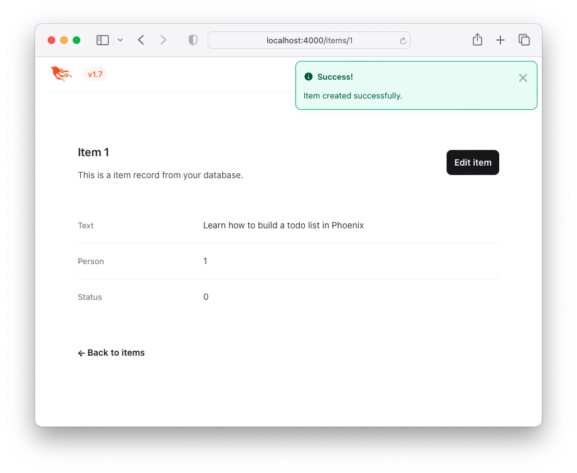Reload the page with the refresh icon
577x473 pixels.
(x=403, y=40)
